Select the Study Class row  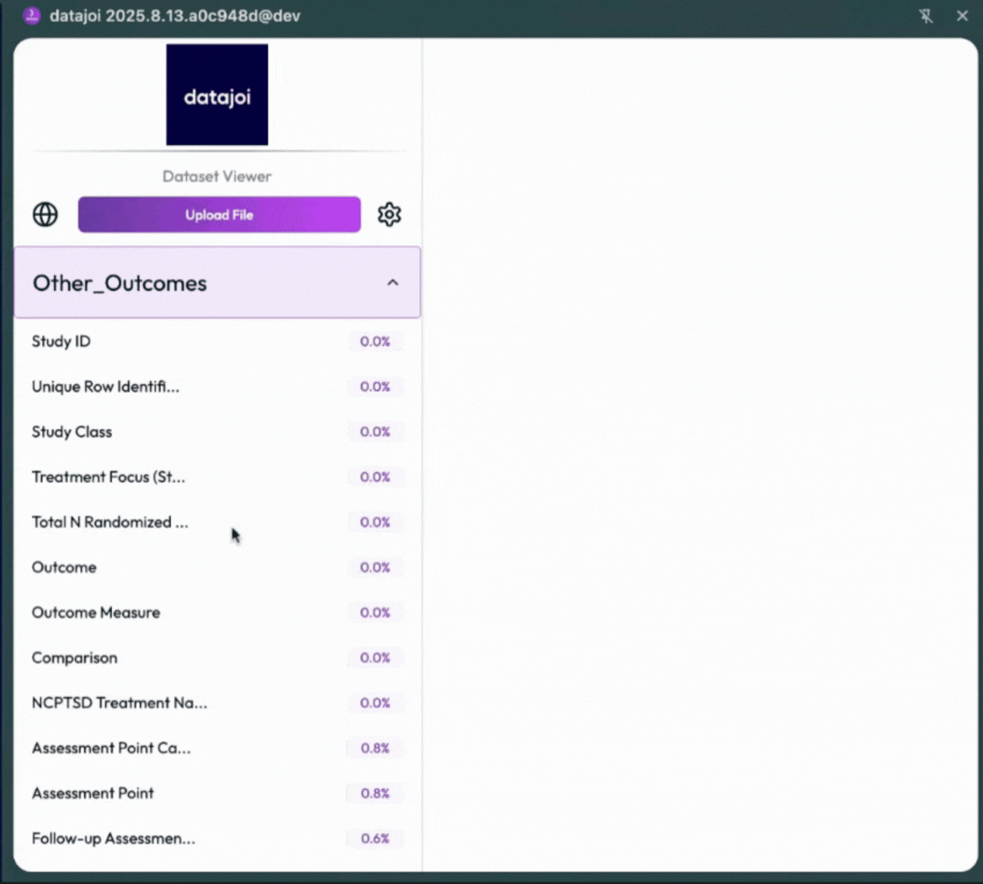(217, 431)
